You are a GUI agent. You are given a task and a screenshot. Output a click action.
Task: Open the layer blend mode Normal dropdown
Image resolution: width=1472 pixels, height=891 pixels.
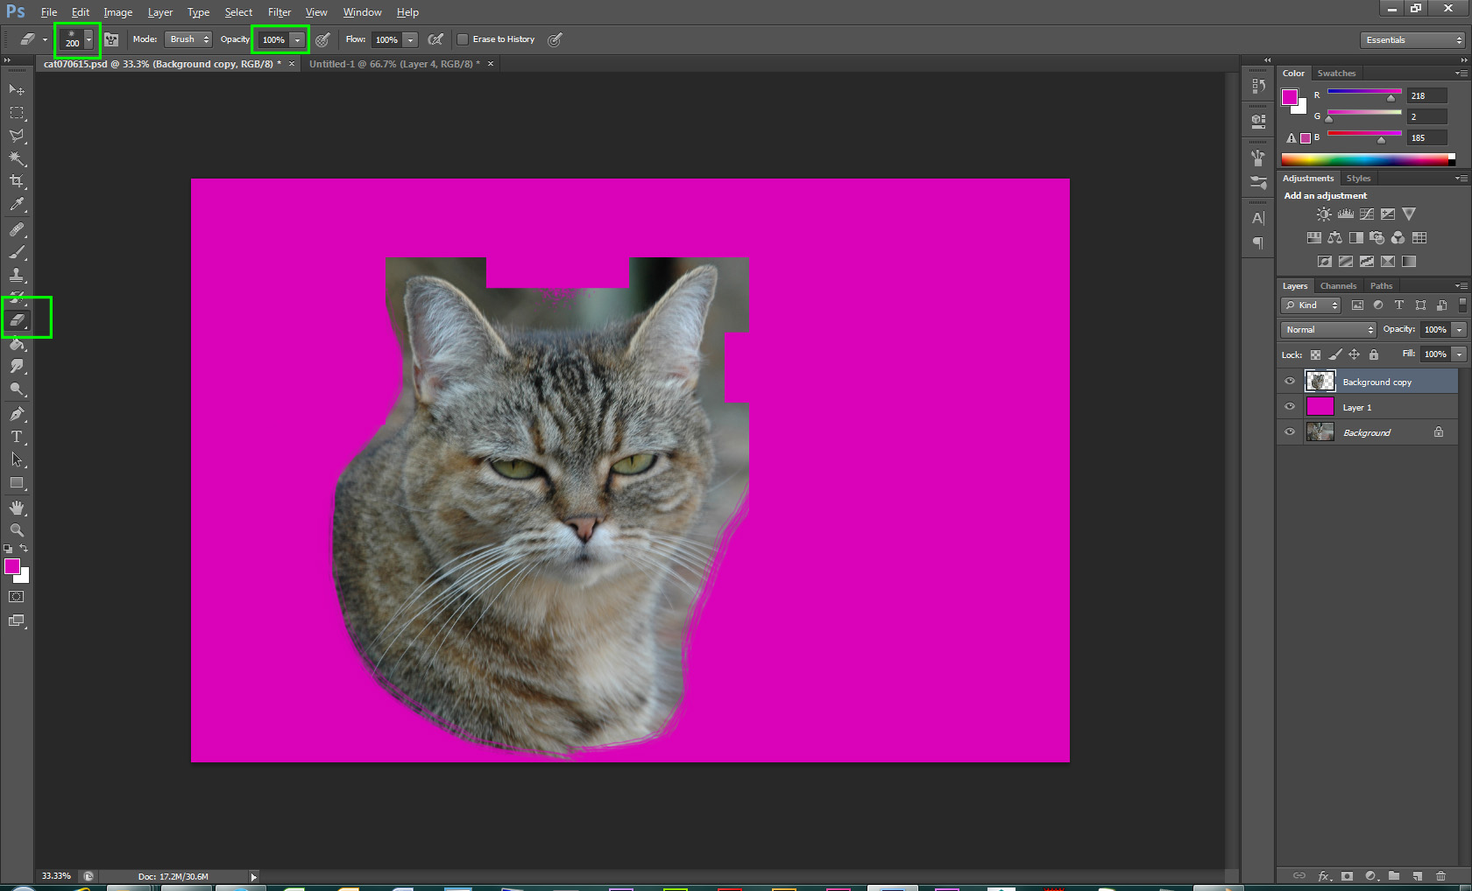click(1328, 330)
